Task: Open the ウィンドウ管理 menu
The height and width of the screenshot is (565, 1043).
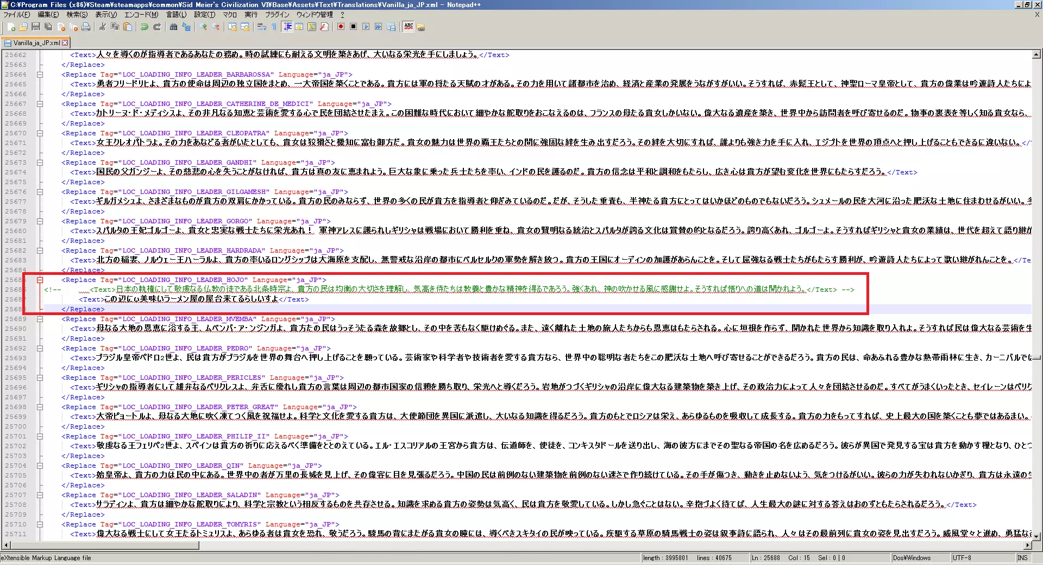Action: tap(315, 15)
